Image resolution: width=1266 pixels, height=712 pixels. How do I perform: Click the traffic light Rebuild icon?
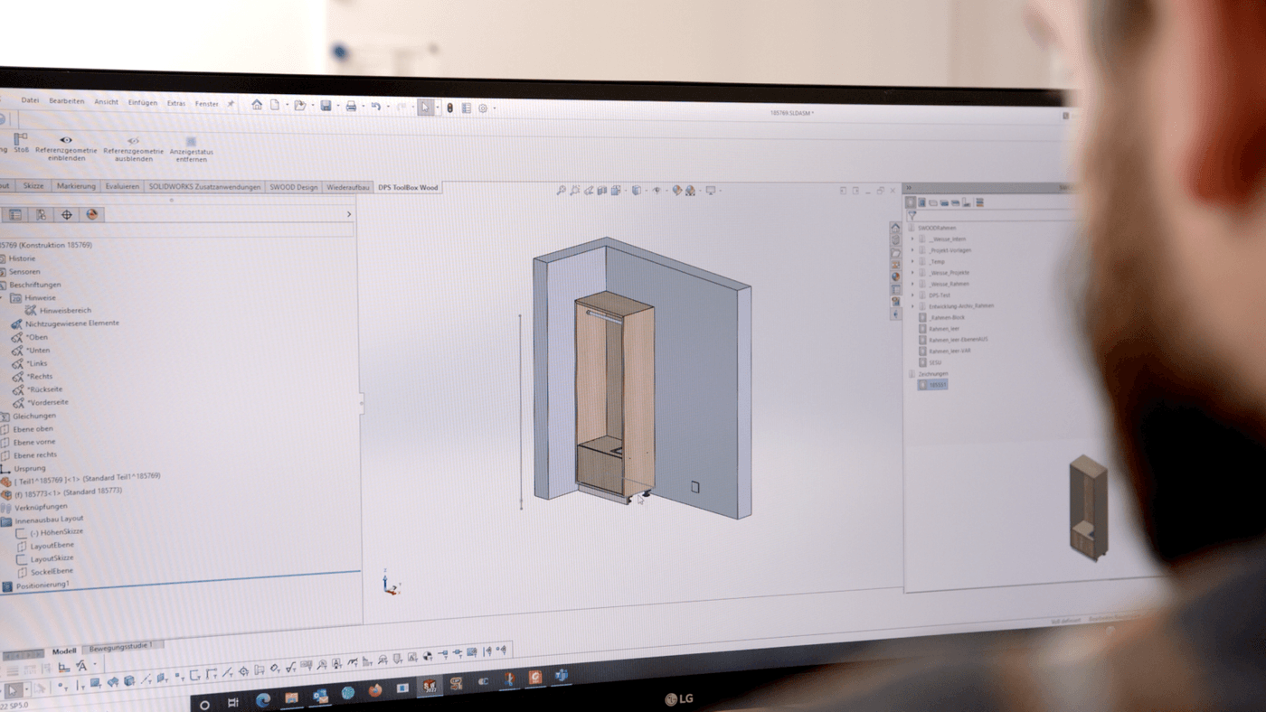click(x=450, y=108)
